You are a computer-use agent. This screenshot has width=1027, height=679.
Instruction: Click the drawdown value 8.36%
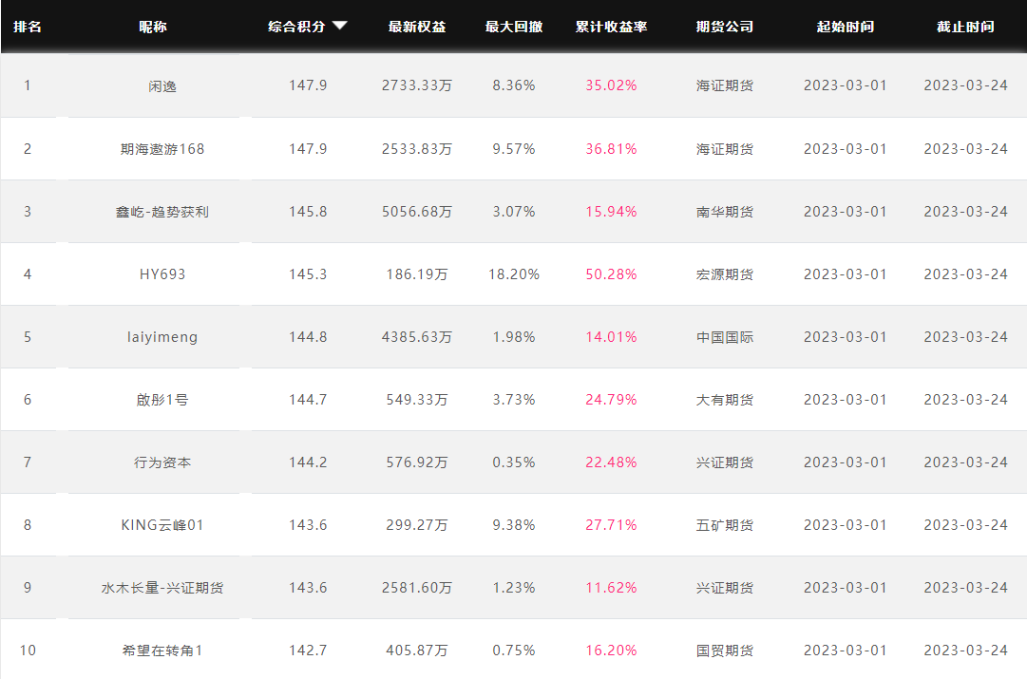[513, 85]
